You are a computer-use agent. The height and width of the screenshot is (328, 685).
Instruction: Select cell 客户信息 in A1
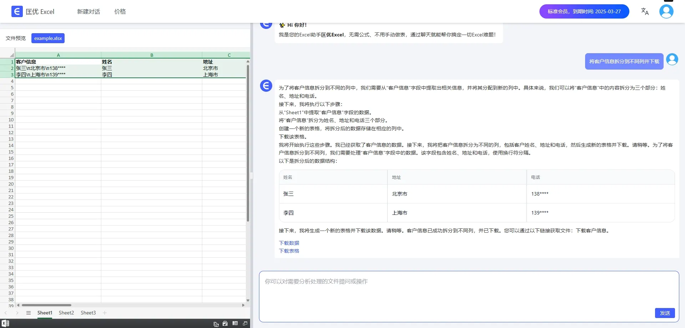tap(58, 62)
